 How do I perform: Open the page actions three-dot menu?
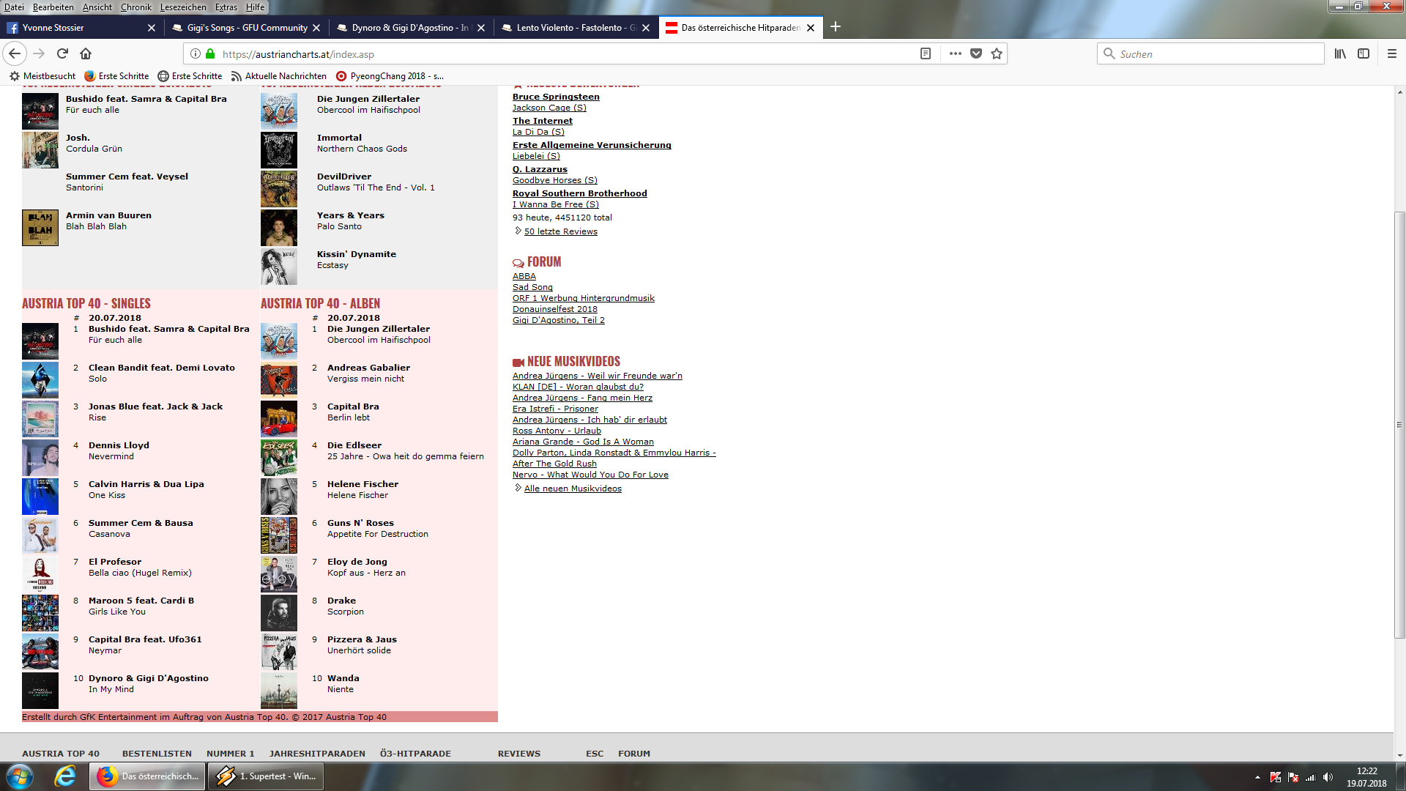pos(955,53)
